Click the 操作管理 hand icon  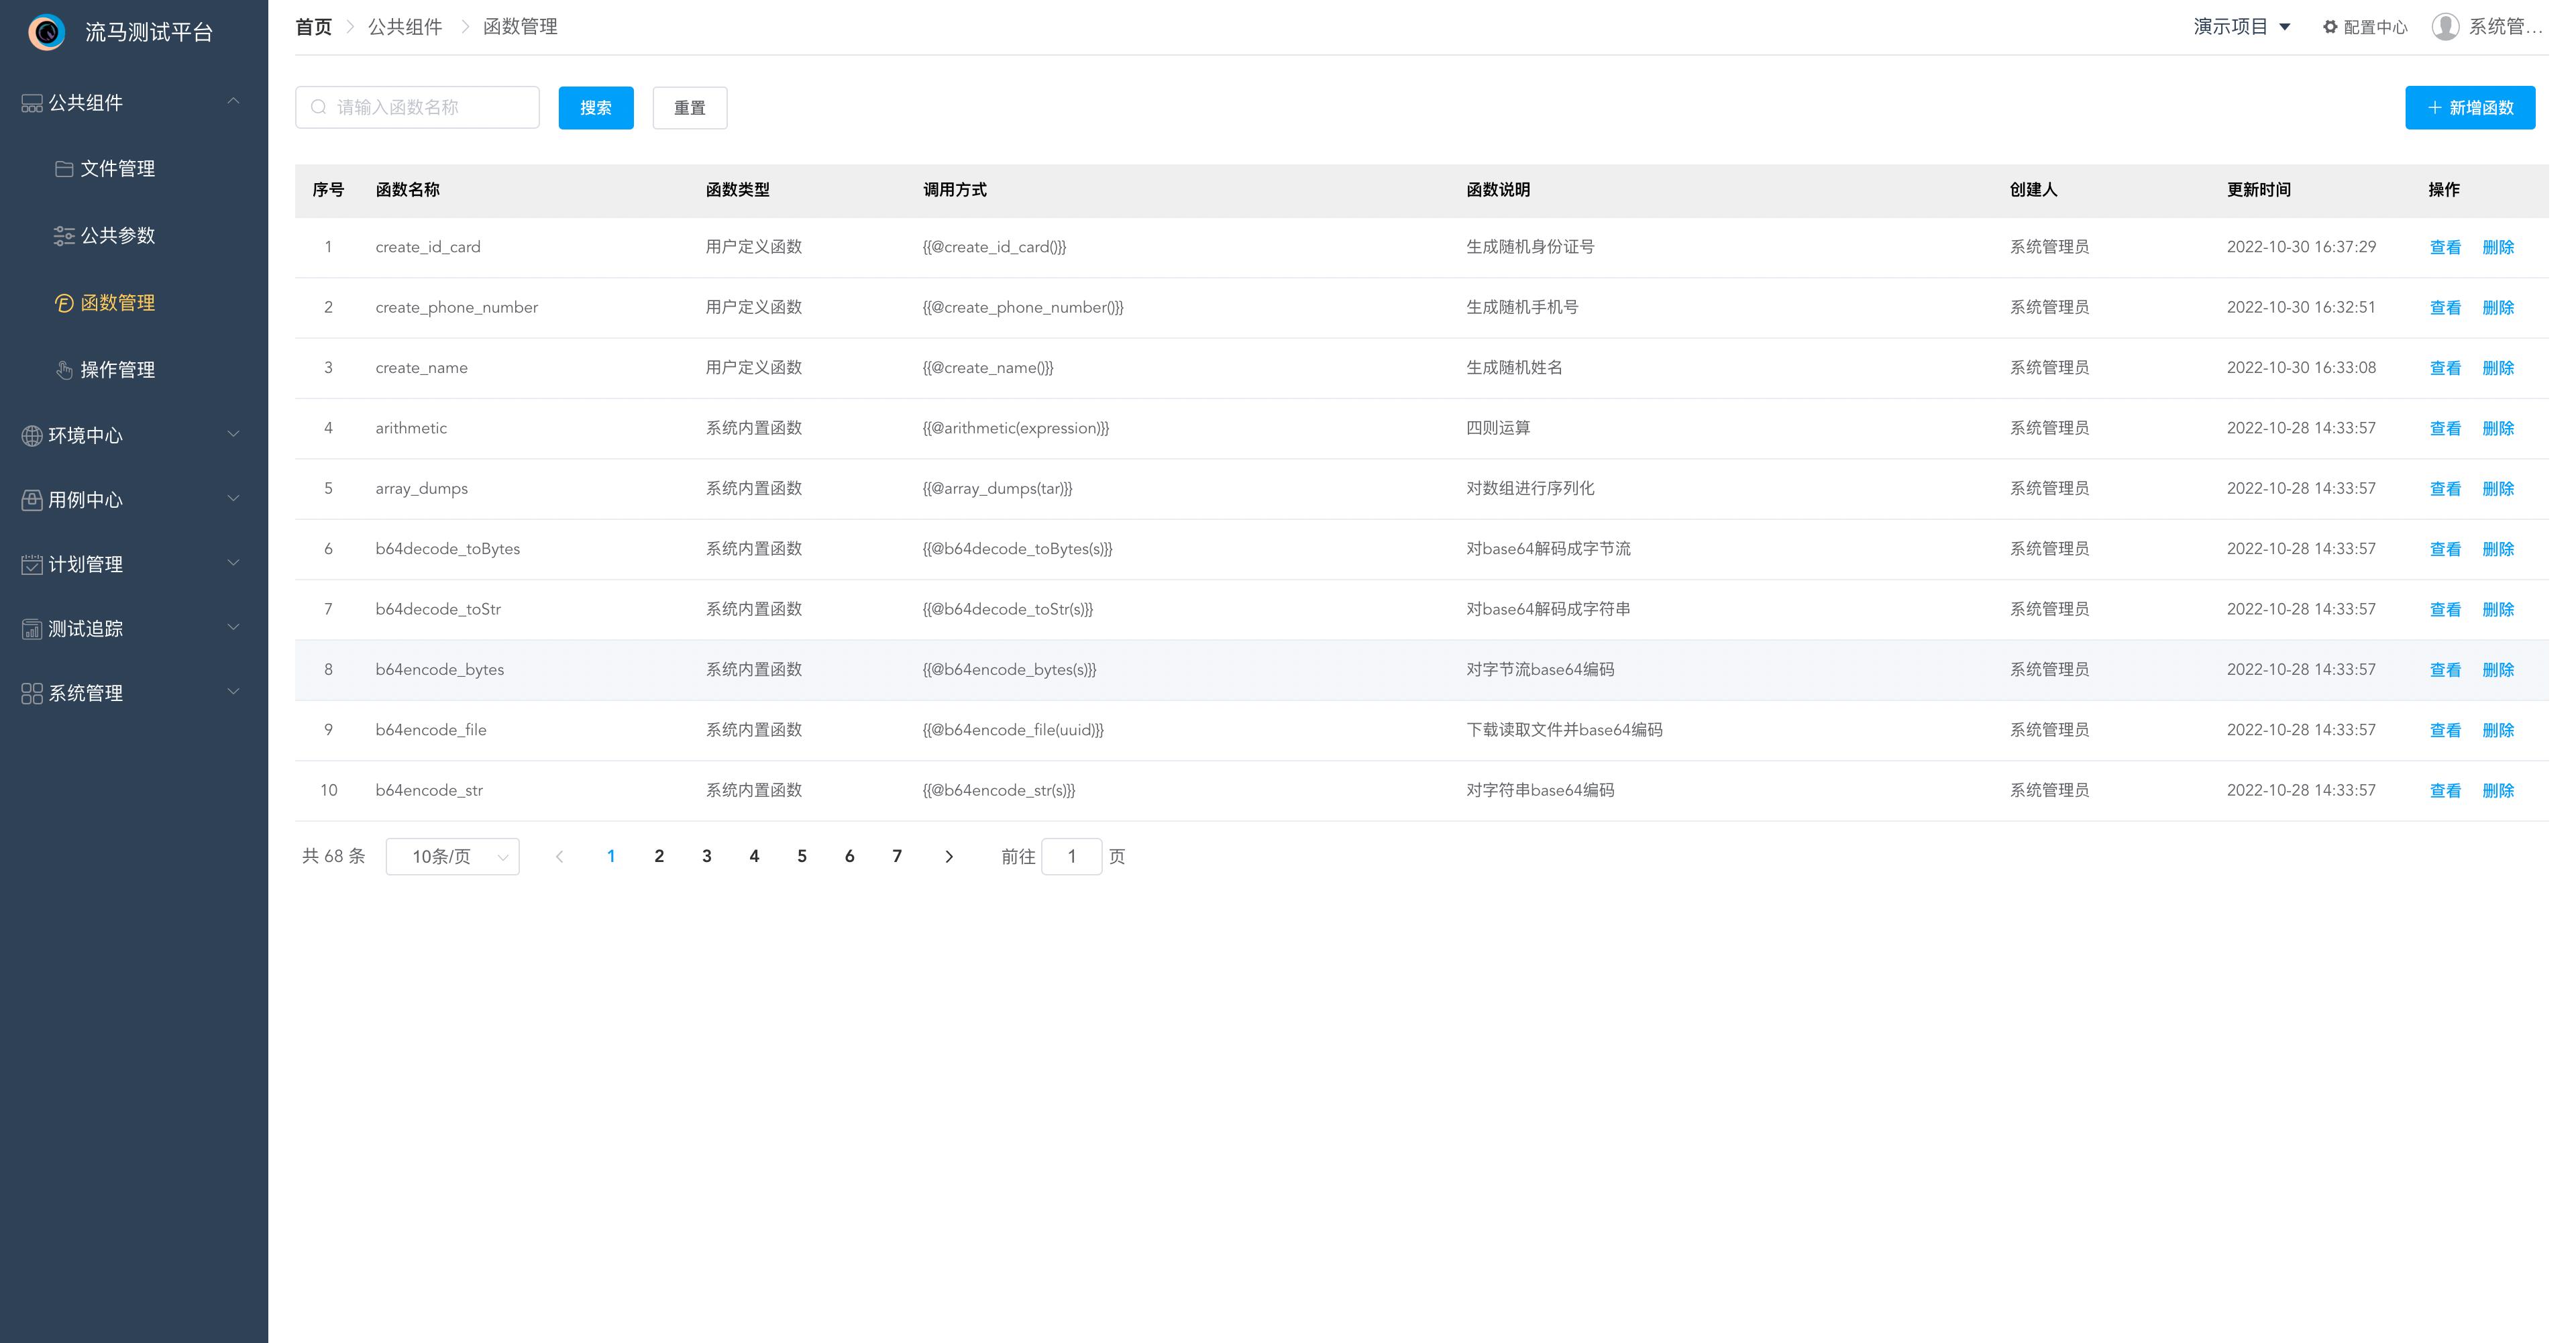[64, 370]
